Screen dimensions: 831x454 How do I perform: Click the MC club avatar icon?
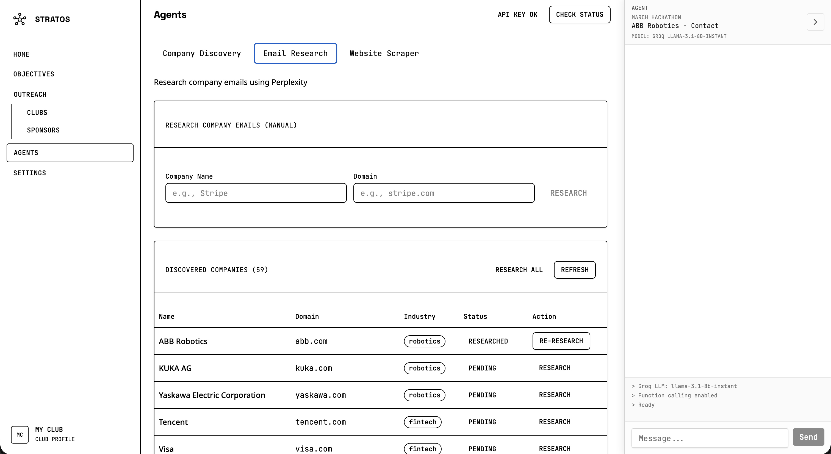click(x=20, y=435)
